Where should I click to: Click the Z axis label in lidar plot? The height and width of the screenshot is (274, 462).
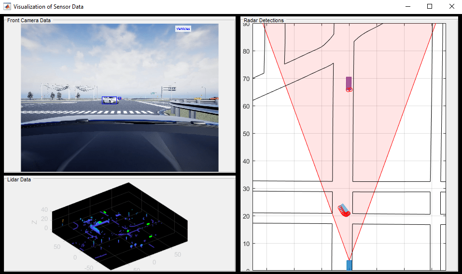click(34, 222)
